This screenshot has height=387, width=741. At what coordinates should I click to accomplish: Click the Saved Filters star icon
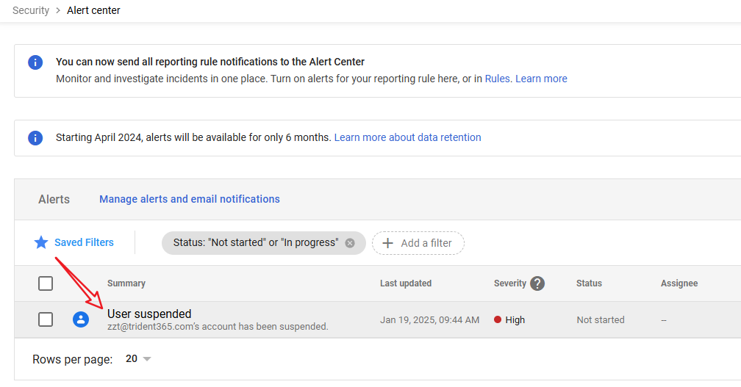pyautogui.click(x=41, y=242)
